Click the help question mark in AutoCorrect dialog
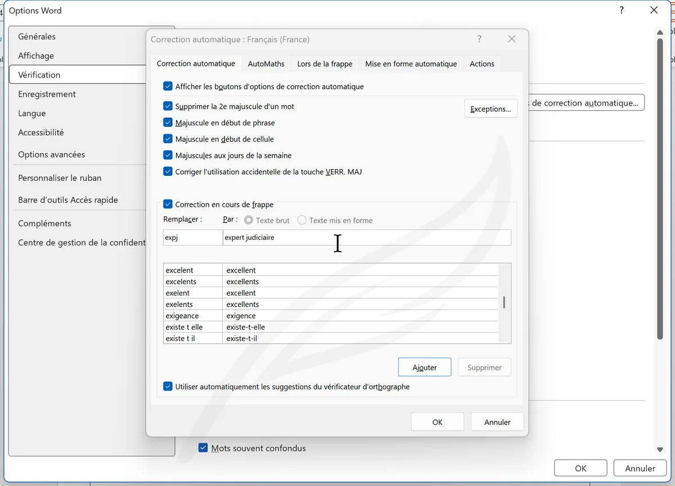The width and height of the screenshot is (675, 486). pyautogui.click(x=479, y=39)
